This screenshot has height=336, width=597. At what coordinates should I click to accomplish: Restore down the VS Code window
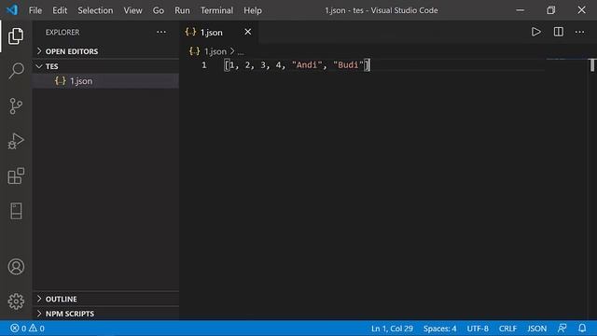point(551,10)
